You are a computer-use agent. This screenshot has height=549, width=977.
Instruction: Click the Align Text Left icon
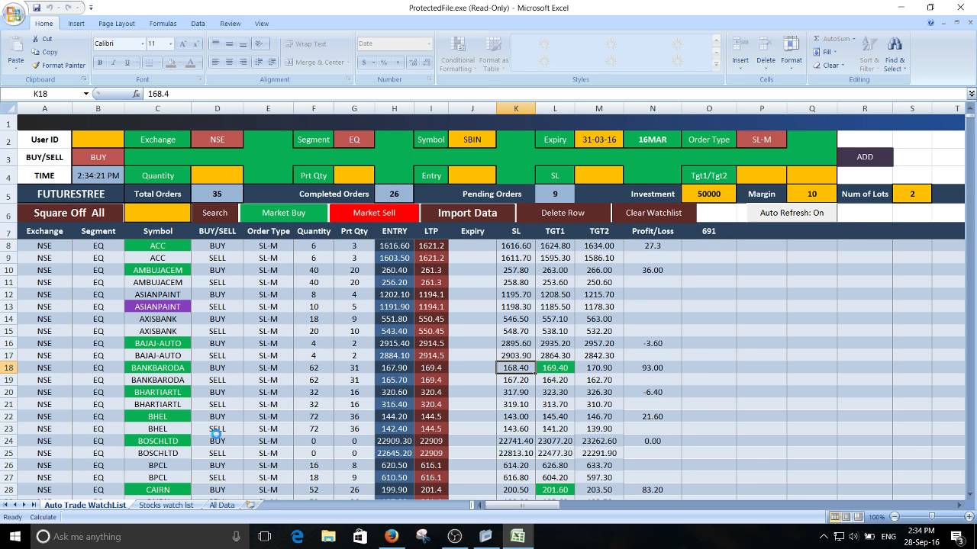tap(216, 63)
